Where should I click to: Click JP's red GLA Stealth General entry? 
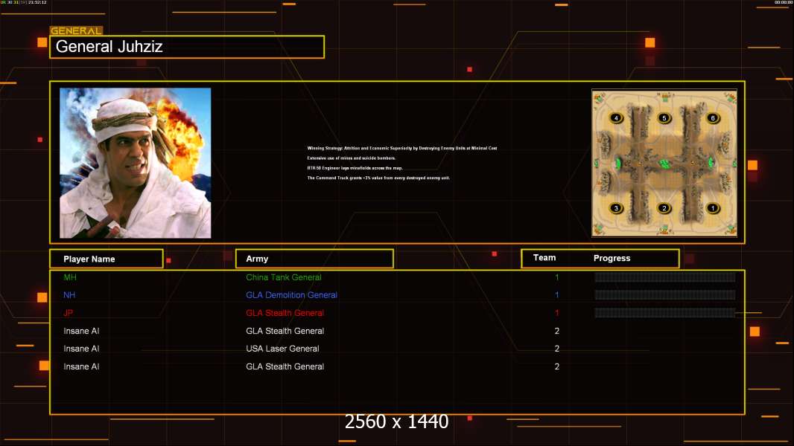click(x=285, y=313)
